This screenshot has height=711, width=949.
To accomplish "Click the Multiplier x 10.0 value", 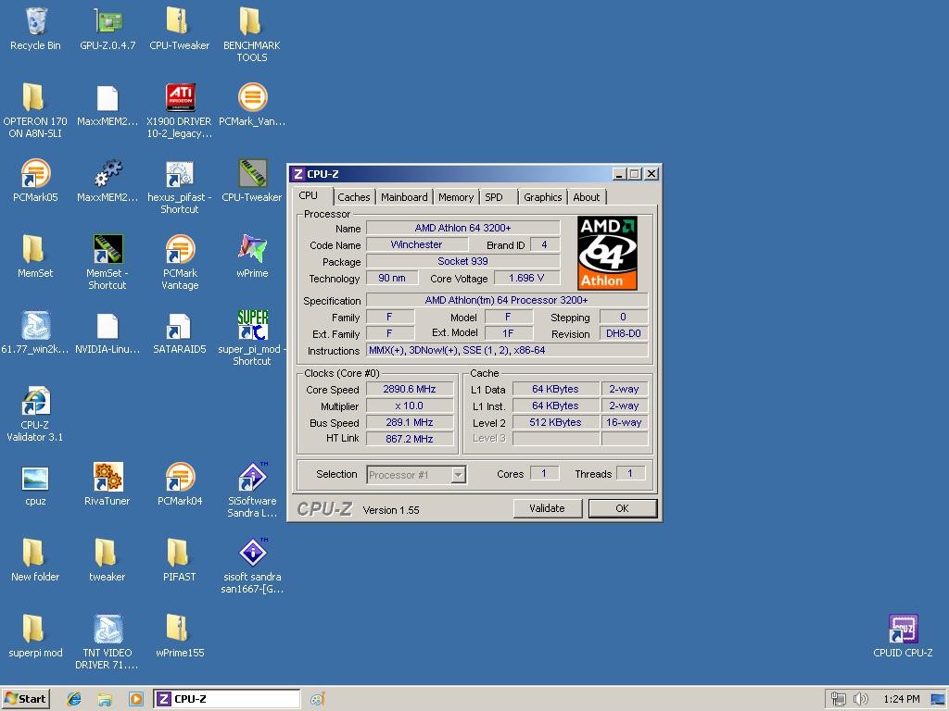I will pyautogui.click(x=410, y=405).
